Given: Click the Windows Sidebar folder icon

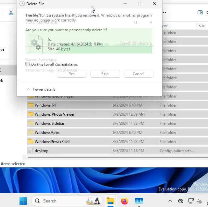Looking at the screenshot, I should pos(31,123).
